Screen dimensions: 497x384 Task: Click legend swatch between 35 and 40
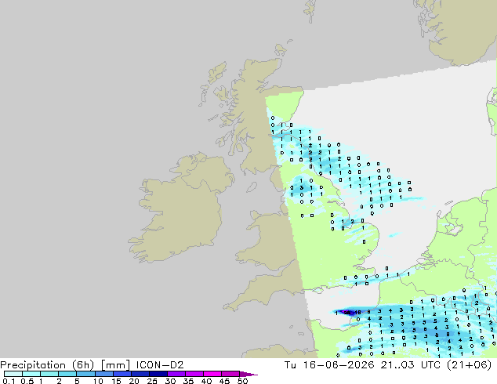click(x=194, y=374)
